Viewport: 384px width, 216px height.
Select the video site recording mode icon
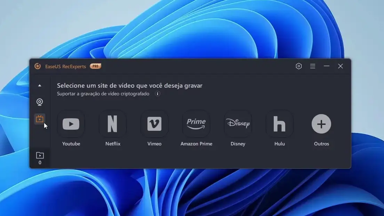40,119
